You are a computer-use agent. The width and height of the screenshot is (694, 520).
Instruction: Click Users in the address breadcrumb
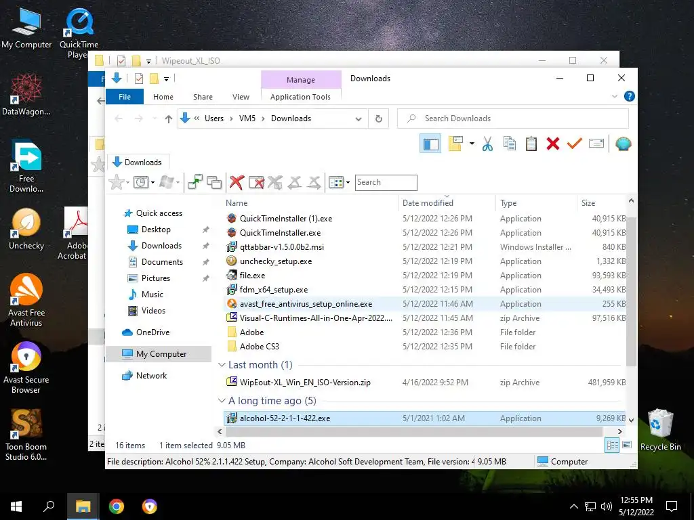point(213,118)
